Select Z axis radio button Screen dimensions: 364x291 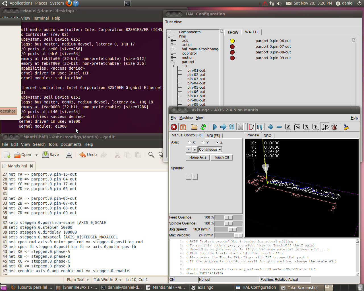coord(217,142)
